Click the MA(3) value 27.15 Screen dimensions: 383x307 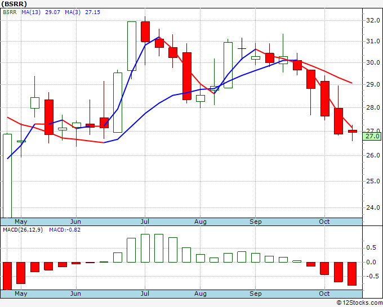coord(92,12)
